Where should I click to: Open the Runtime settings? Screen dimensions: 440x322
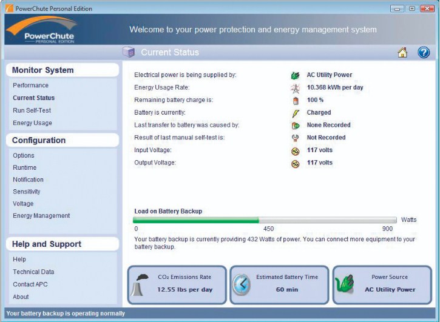(x=25, y=167)
